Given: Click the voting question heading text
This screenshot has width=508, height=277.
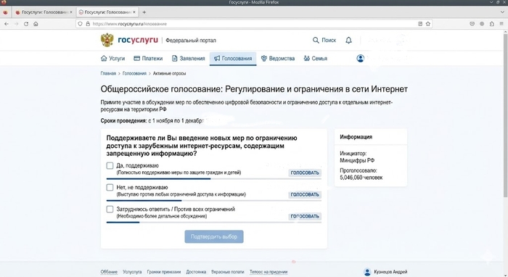Looking at the screenshot, I should coord(202,146).
